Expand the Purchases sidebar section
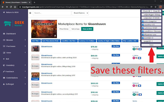Image resolution: width=164 pixels, height=102 pixels. (x=14, y=46)
